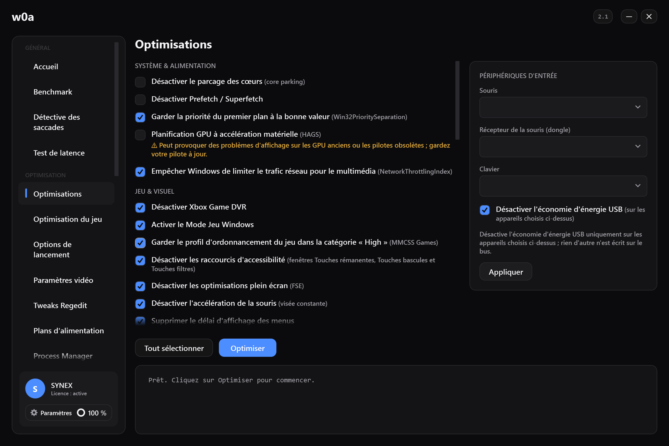
Task: Click Tout sélectionner button
Action: [x=174, y=348]
